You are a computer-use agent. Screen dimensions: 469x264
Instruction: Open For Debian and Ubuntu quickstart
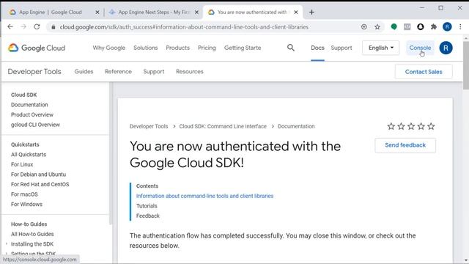[38, 175]
